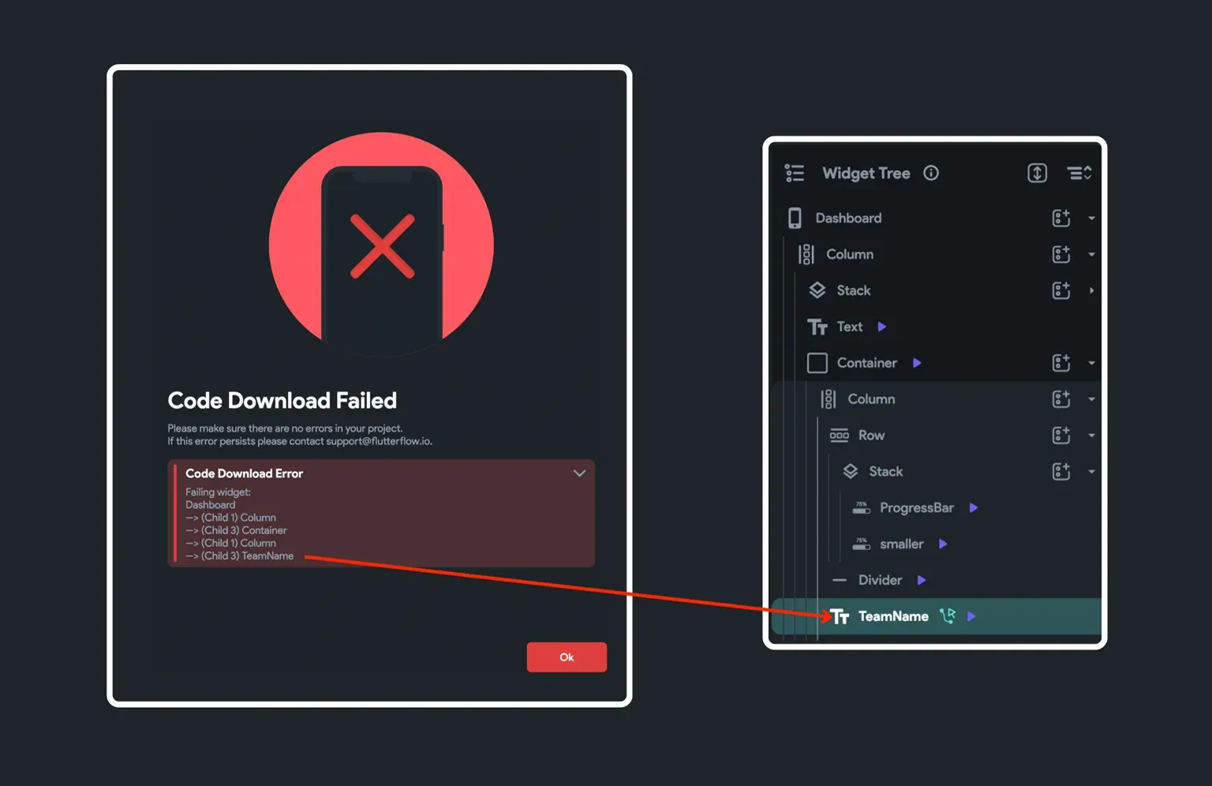
Task: Select the Container widget row
Action: [935, 363]
